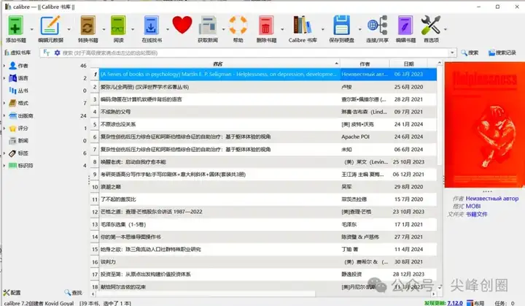Viewport: 525px width, 306px height.
Task: Open the Calibre library dropdown arrow
Action: coord(323,29)
